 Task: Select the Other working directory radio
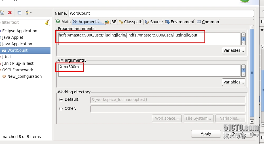(61, 109)
